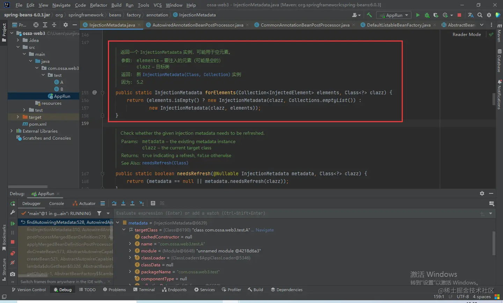This screenshot has height=303, width=503.
Task: Open the Problems tool window
Action: click(x=114, y=290)
